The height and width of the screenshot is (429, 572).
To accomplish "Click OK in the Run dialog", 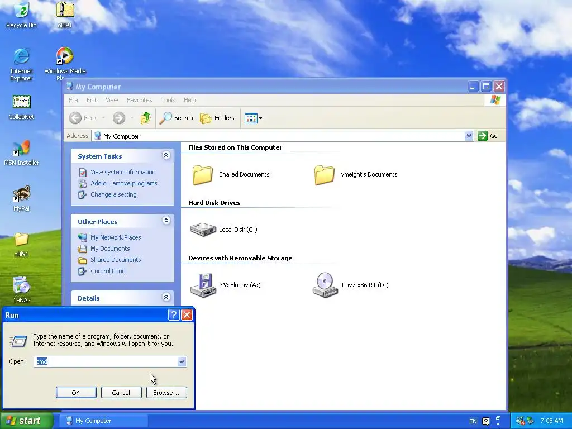I will coord(76,393).
